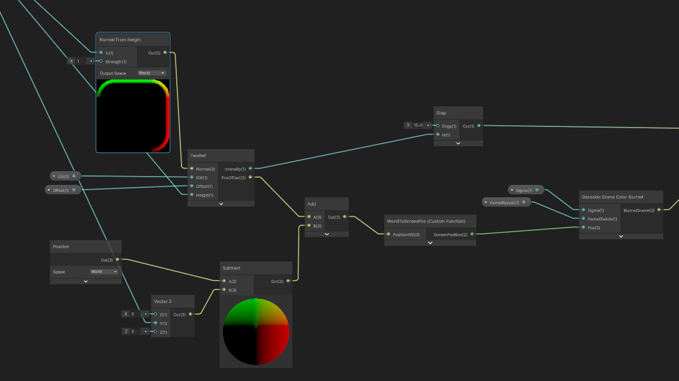Screen dimensions: 679x381
Task: Click the PosOffset(3) output port on TwoRef
Action: pyautogui.click(x=250, y=177)
